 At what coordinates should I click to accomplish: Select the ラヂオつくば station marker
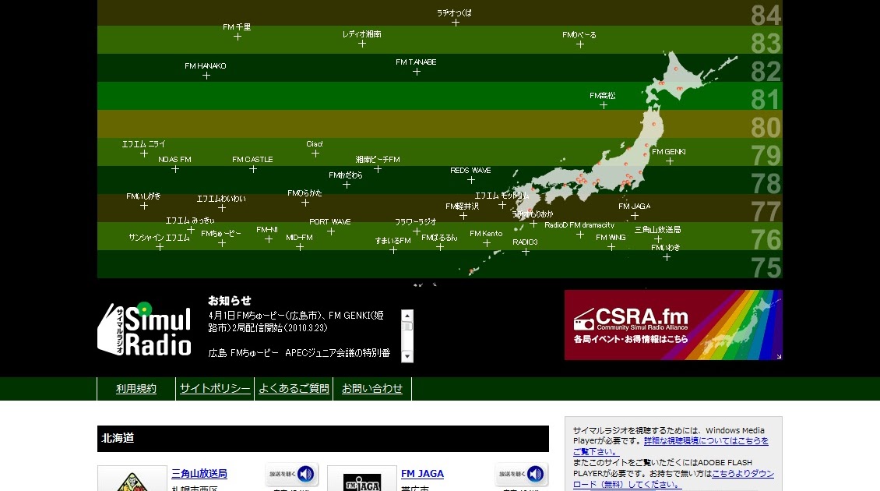pos(456,23)
